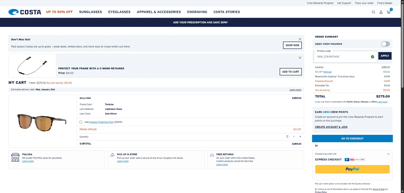Screen dimensions: 404x193
Task: Click the 2850 crew points number
Action: [326, 112]
